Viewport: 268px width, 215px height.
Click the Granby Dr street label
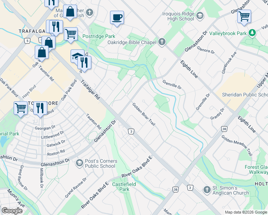(x=217, y=114)
